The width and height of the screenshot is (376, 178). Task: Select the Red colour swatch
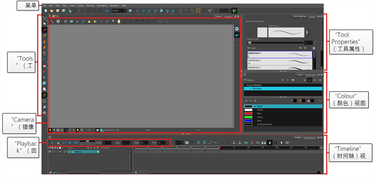point(248,114)
